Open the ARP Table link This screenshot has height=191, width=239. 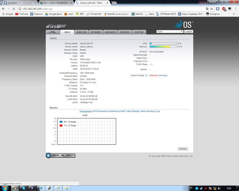tap(126, 111)
